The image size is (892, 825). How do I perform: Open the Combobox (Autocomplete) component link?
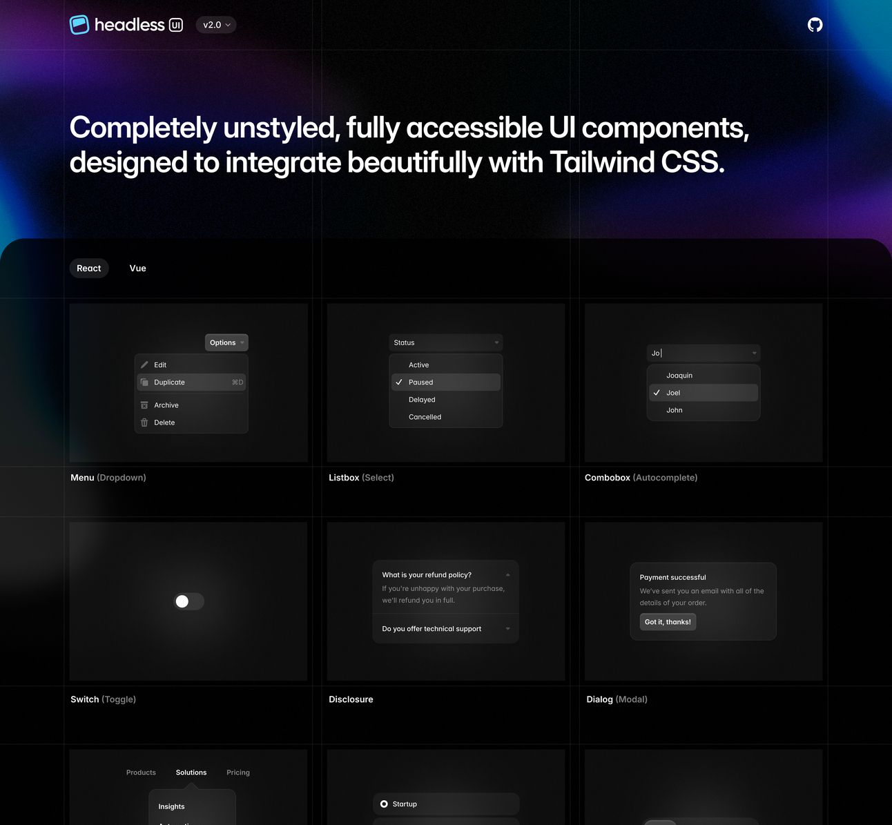tap(641, 477)
